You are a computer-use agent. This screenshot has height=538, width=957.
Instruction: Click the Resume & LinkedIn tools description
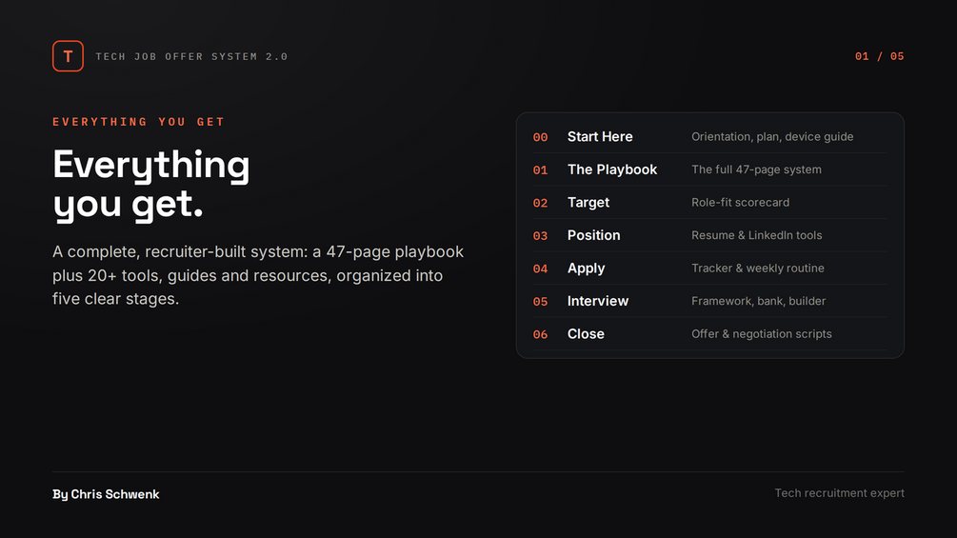756,235
